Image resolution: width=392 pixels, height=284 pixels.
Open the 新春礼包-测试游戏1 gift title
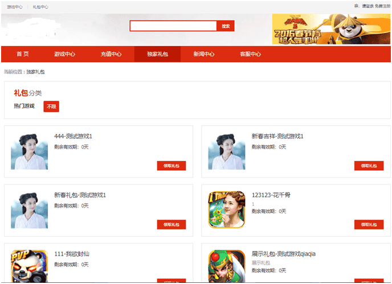point(80,195)
